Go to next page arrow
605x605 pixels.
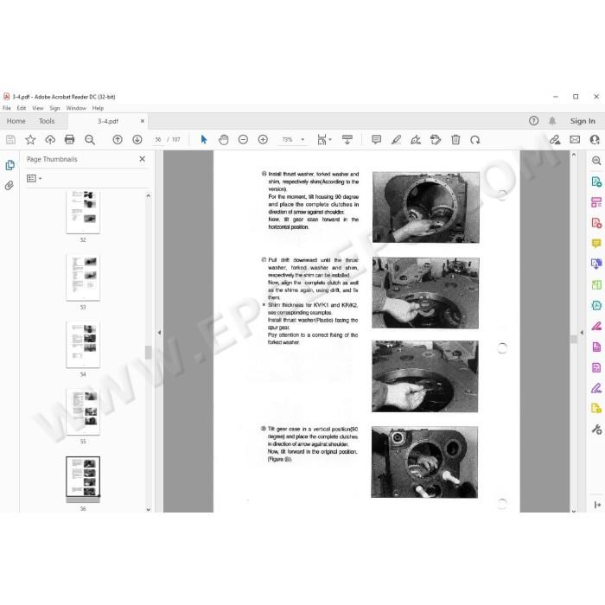(137, 140)
